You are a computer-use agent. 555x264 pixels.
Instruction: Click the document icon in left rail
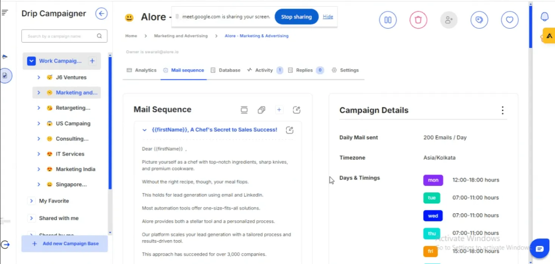click(5, 76)
